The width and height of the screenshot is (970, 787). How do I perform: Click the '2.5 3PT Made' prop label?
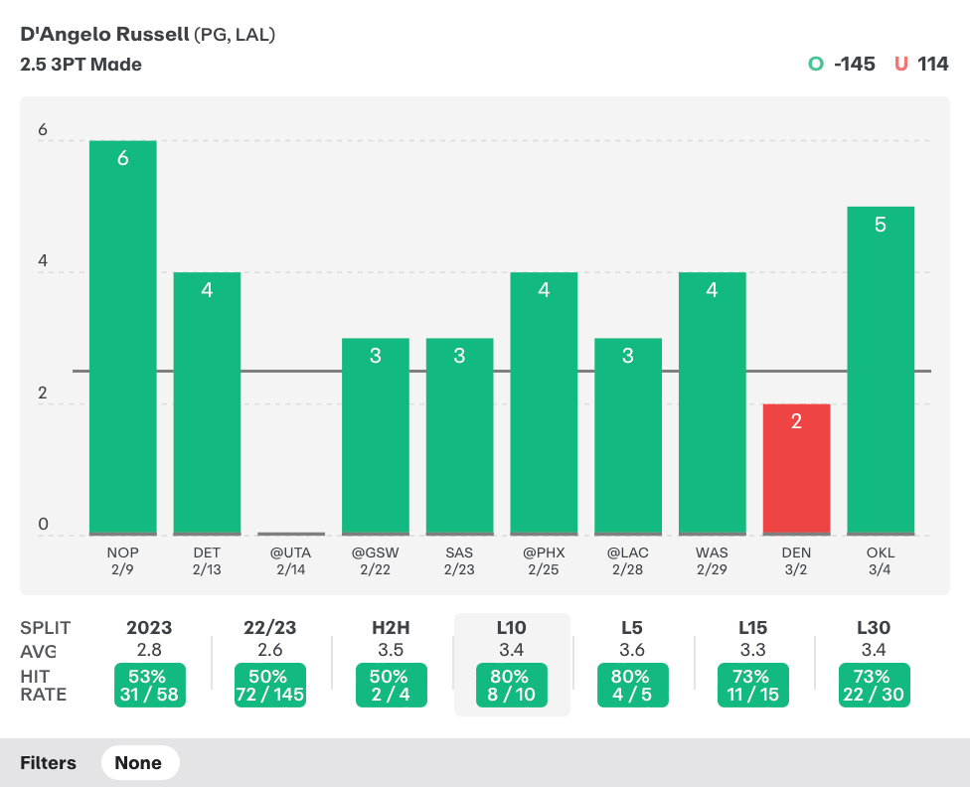(x=81, y=65)
